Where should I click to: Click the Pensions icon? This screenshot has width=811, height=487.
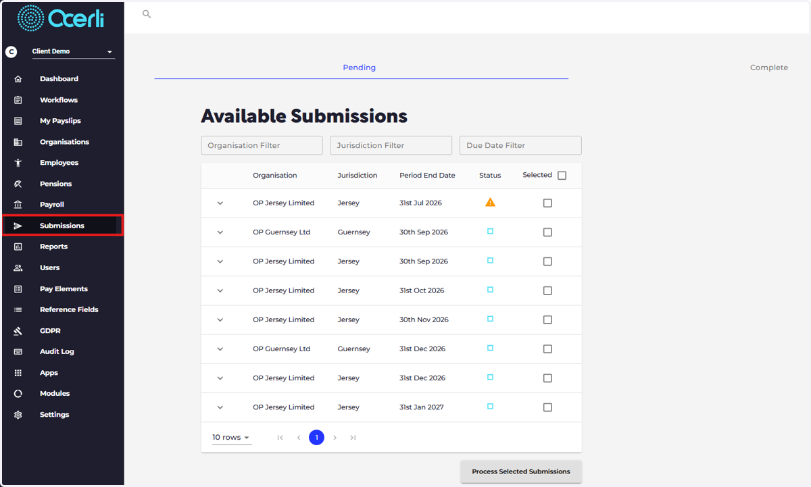18,184
